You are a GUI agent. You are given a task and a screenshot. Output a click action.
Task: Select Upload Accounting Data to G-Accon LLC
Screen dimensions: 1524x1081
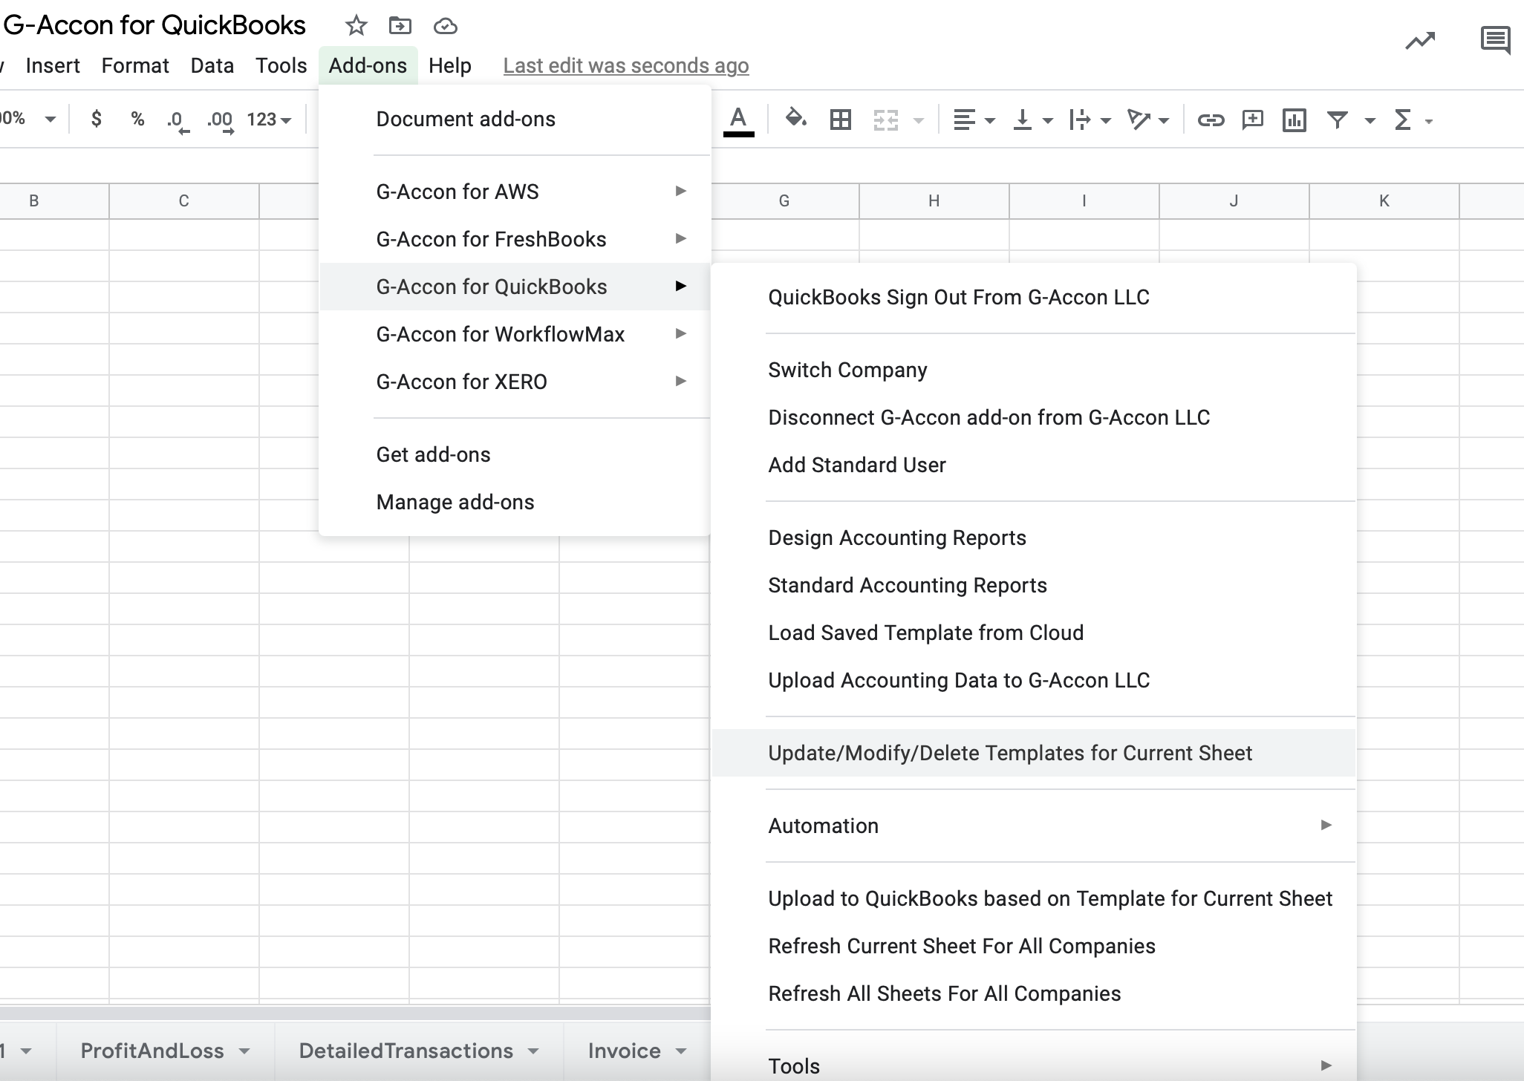[1034, 680]
